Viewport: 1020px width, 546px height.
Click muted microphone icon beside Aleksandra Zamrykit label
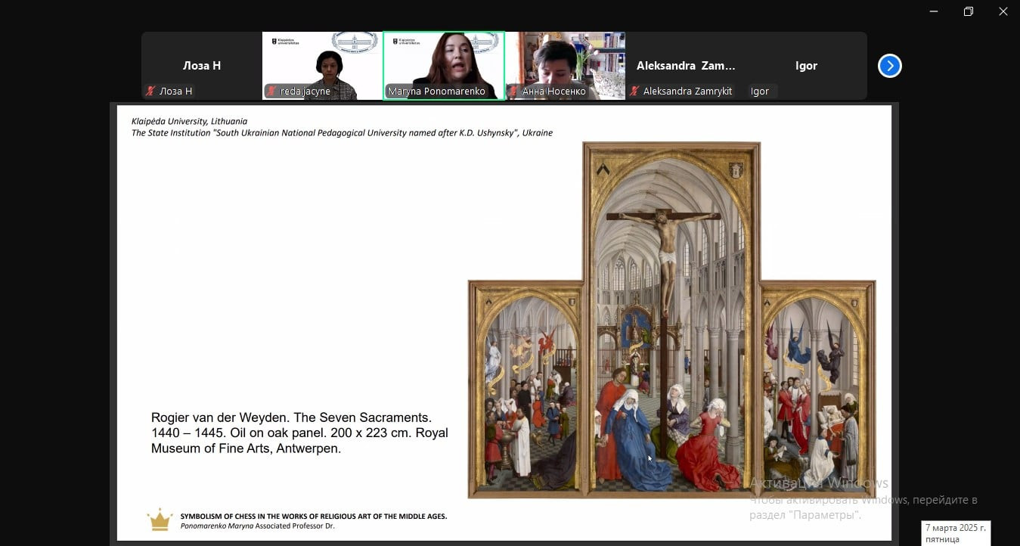(634, 92)
